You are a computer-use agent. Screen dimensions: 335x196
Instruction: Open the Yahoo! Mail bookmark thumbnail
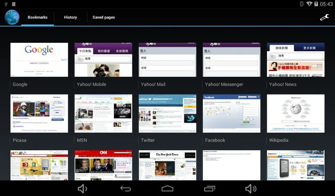(x=167, y=60)
